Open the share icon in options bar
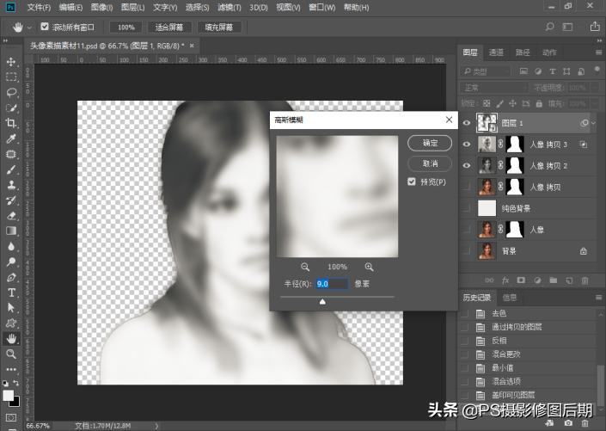This screenshot has height=431, width=606. coord(595,27)
